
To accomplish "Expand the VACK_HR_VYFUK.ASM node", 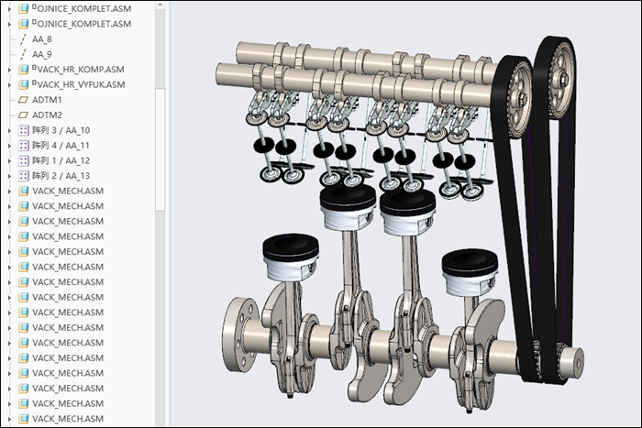I will tap(9, 85).
